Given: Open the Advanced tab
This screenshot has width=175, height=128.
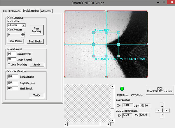Looking at the screenshot, I should (x=46, y=11).
